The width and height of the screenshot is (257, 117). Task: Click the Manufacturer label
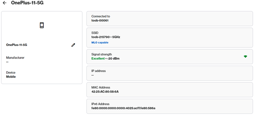pos(15,58)
